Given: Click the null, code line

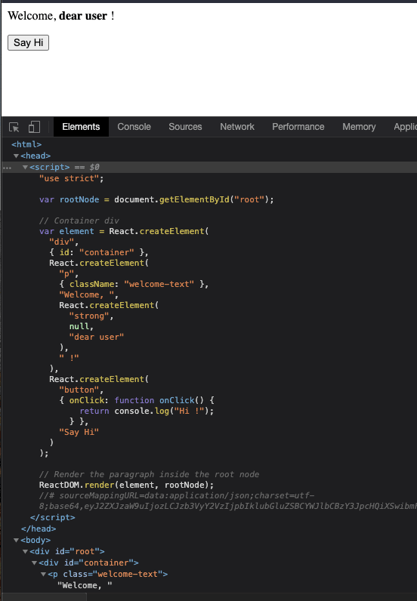Looking at the screenshot, I should (x=82, y=327).
